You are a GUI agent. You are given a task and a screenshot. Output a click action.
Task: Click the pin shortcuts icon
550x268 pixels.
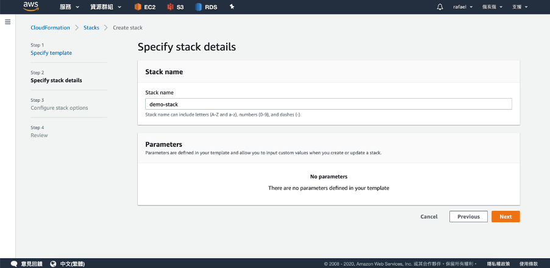click(x=232, y=7)
